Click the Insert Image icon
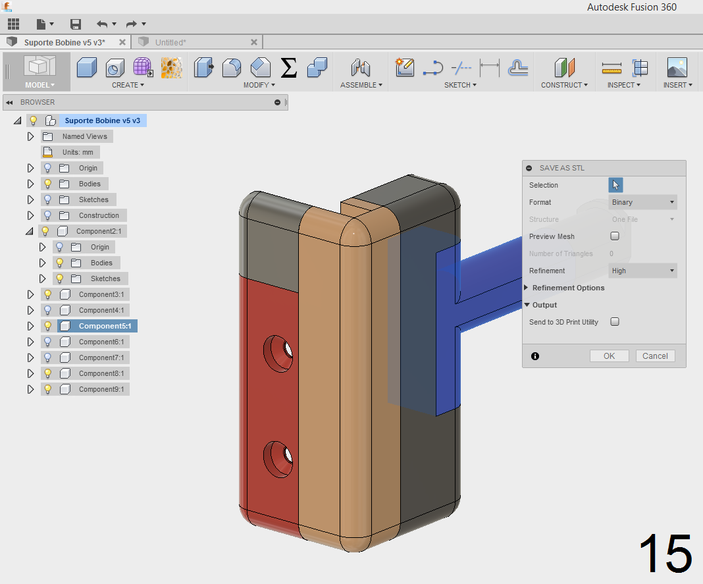Viewport: 703px width, 584px height. tap(678, 66)
